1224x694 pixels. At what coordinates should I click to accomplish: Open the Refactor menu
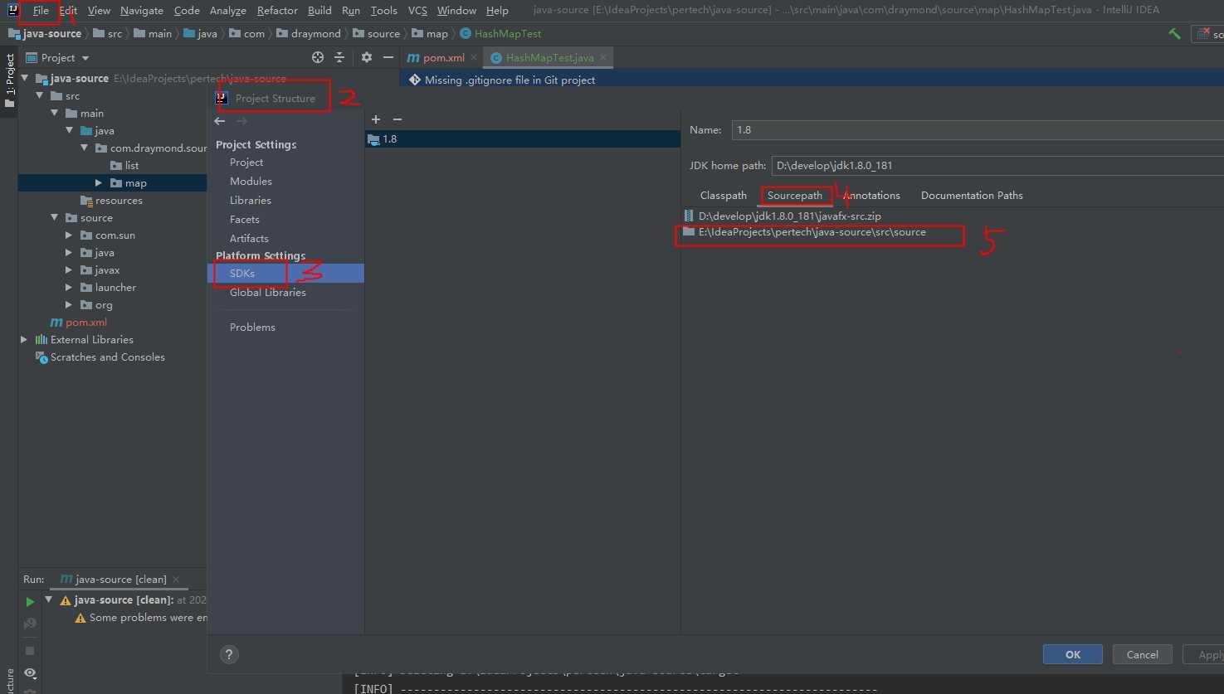[277, 11]
